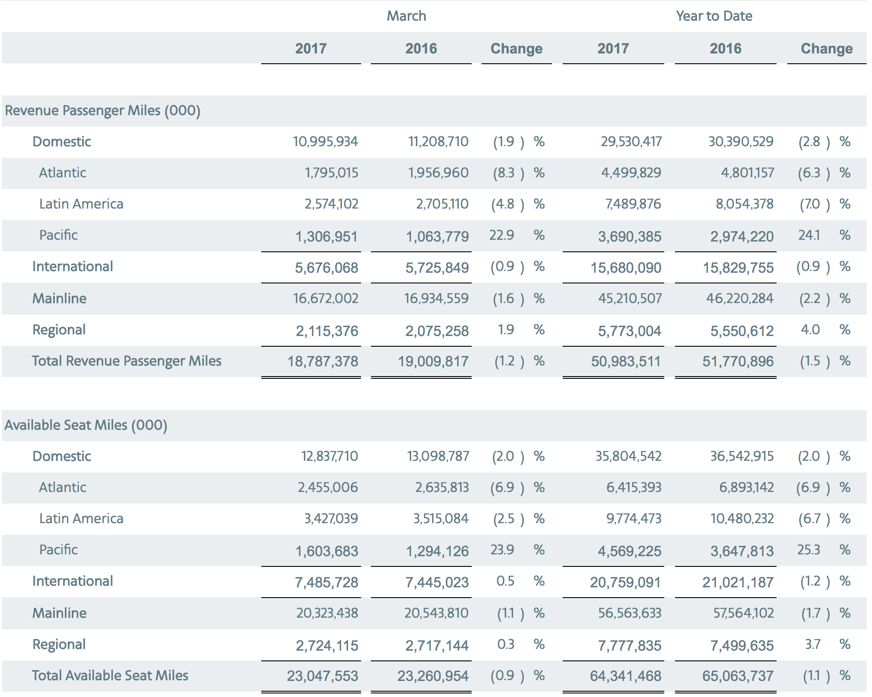This screenshot has width=872, height=697.
Task: Select Mainline ASM YTD value 57,564,102
Action: click(x=744, y=613)
